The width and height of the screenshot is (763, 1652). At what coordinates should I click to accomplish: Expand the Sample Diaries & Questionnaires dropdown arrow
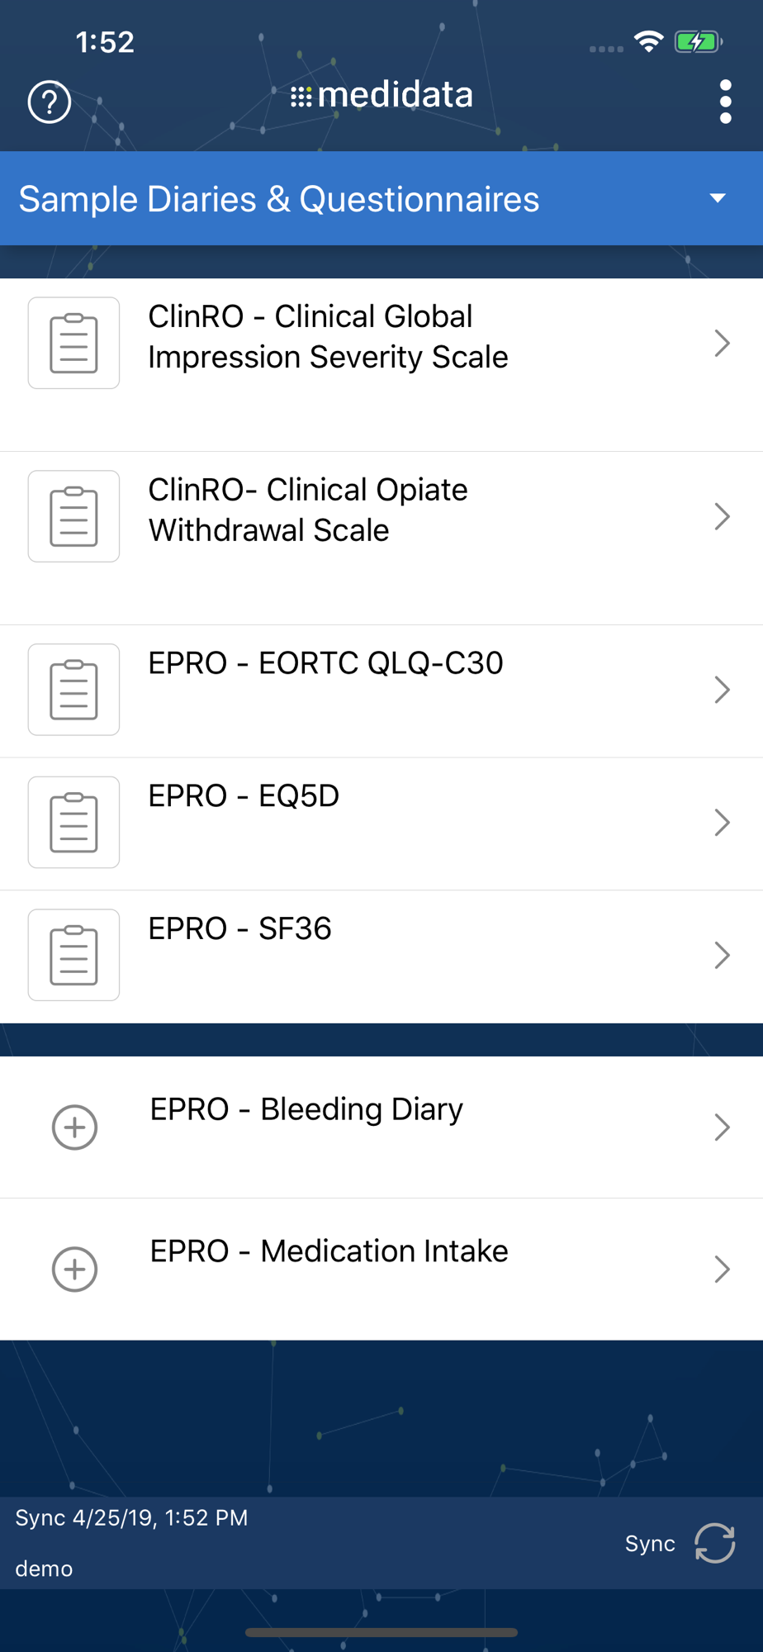(x=718, y=198)
